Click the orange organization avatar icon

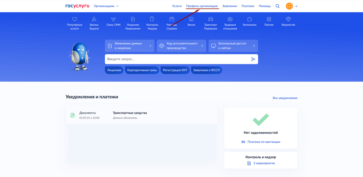(289, 6)
